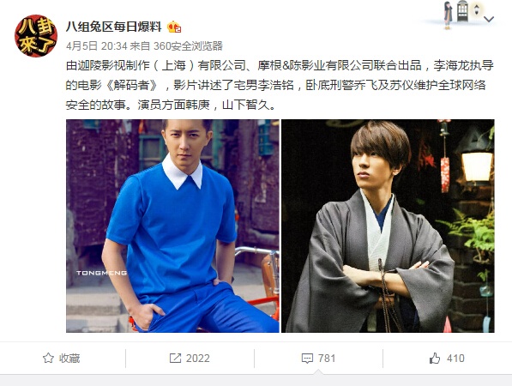Toggle like on the 410 count
Viewport: 512px width, 386px height.
tap(455, 359)
